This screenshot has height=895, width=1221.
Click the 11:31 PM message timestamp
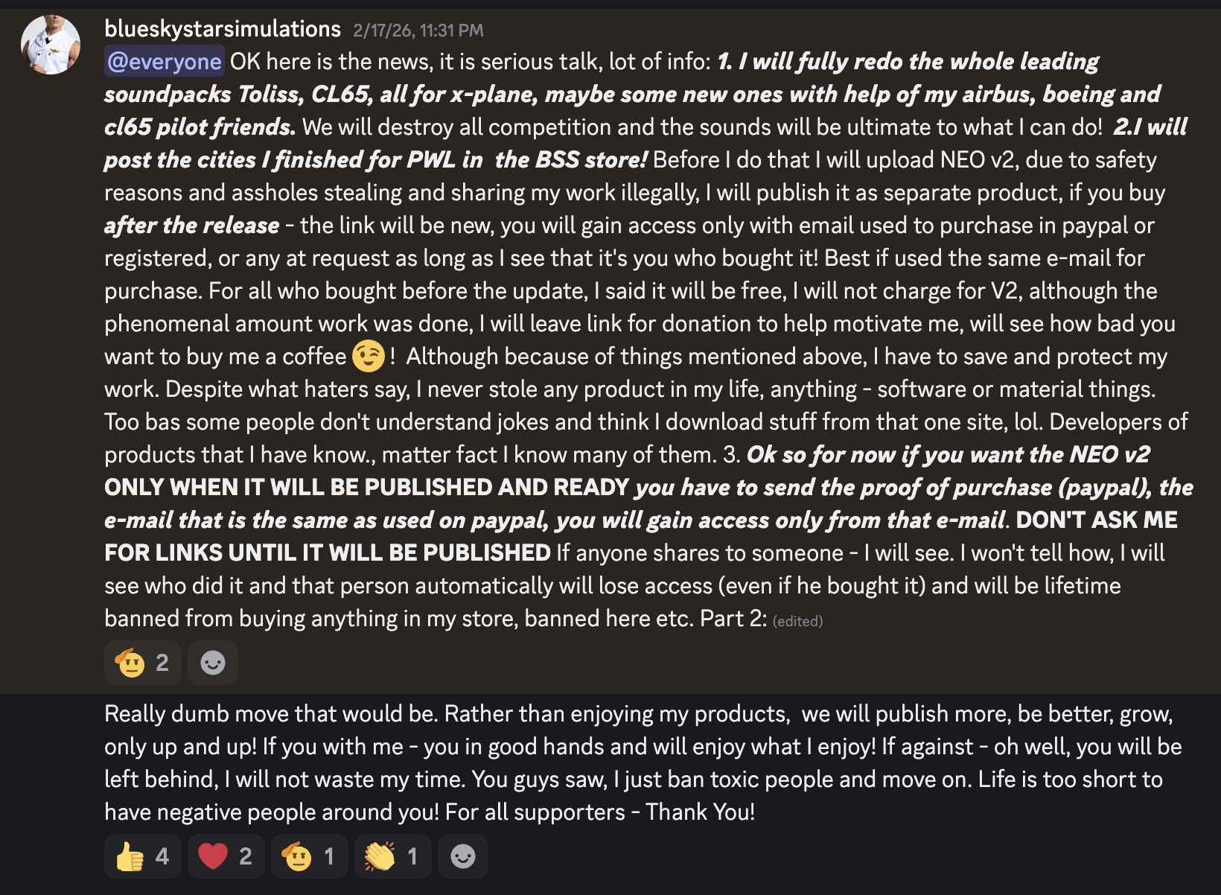pyautogui.click(x=418, y=31)
